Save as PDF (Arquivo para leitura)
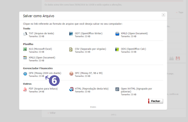 [43, 89]
